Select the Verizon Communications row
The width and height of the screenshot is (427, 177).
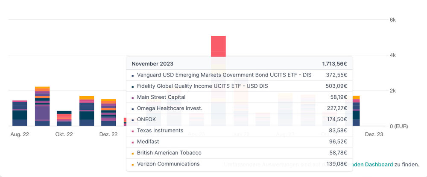pos(168,164)
